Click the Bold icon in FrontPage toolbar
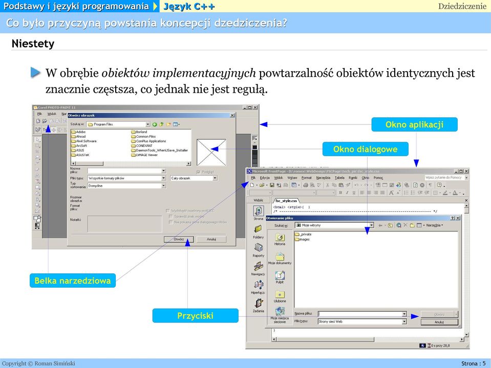 tap(340, 192)
